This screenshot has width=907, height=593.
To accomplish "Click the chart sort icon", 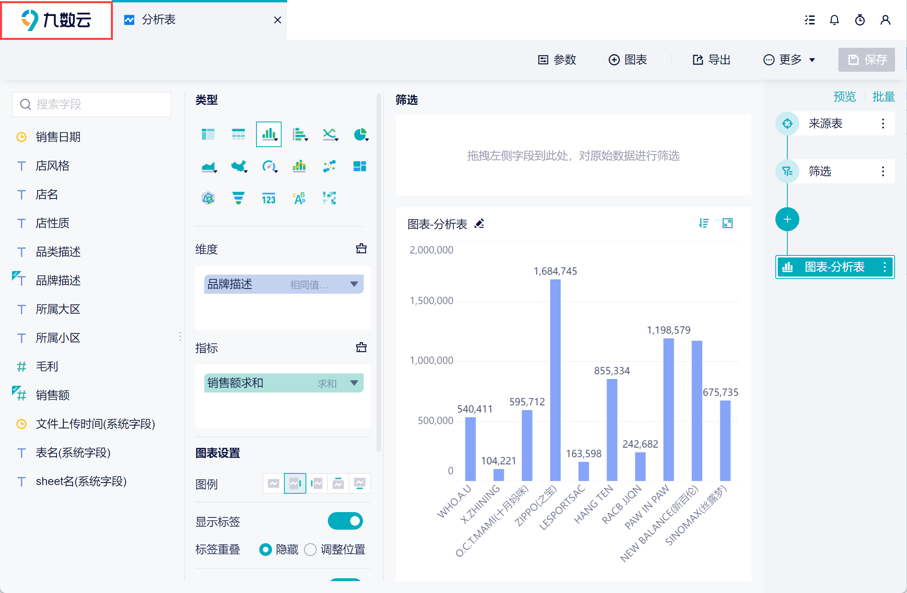I will (704, 223).
